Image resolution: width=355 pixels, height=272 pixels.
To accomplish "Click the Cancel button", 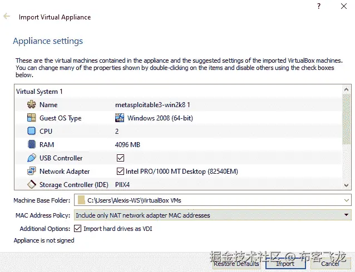I will (x=330, y=264).
